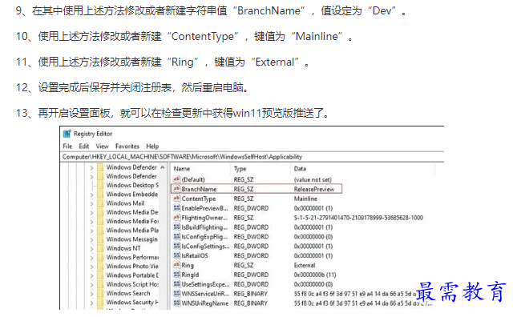Select the Windows Media Fo folder icon
This screenshot has width=513, height=317.
(100, 221)
